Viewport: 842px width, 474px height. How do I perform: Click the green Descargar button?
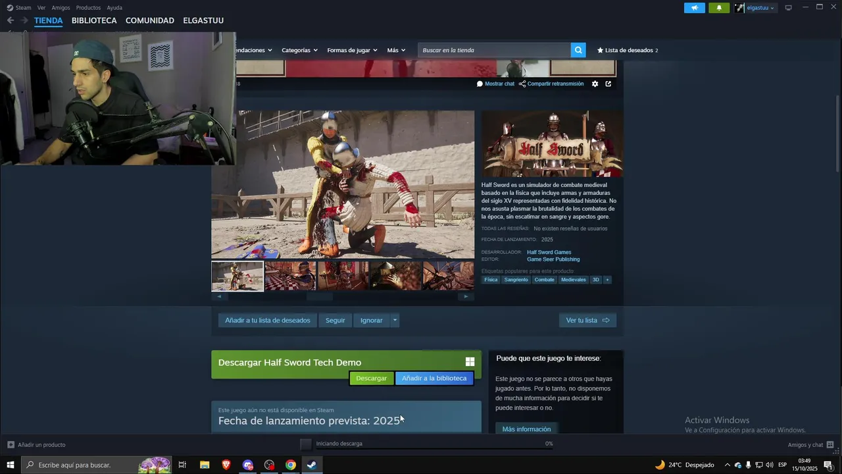click(372, 378)
